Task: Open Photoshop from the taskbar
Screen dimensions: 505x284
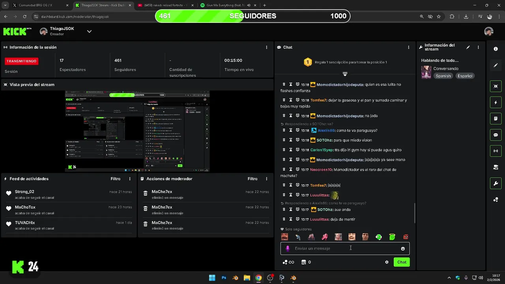Action: tap(224, 278)
